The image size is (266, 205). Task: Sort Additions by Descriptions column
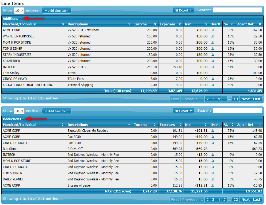99,24
